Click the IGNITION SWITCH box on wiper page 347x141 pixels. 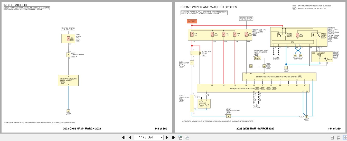click(x=246, y=18)
